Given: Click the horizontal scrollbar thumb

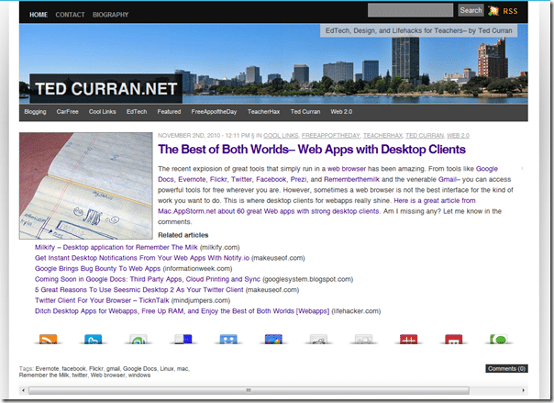Looking at the screenshot, I should pos(249,390).
